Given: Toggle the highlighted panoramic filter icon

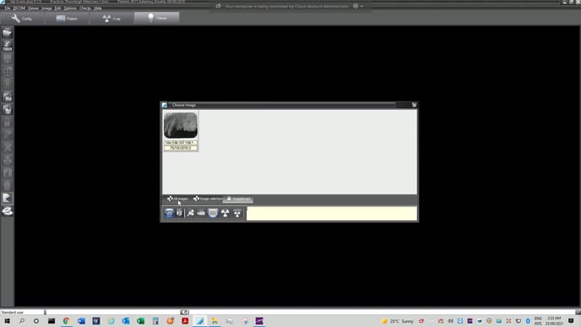Looking at the screenshot, I should click(x=213, y=213).
